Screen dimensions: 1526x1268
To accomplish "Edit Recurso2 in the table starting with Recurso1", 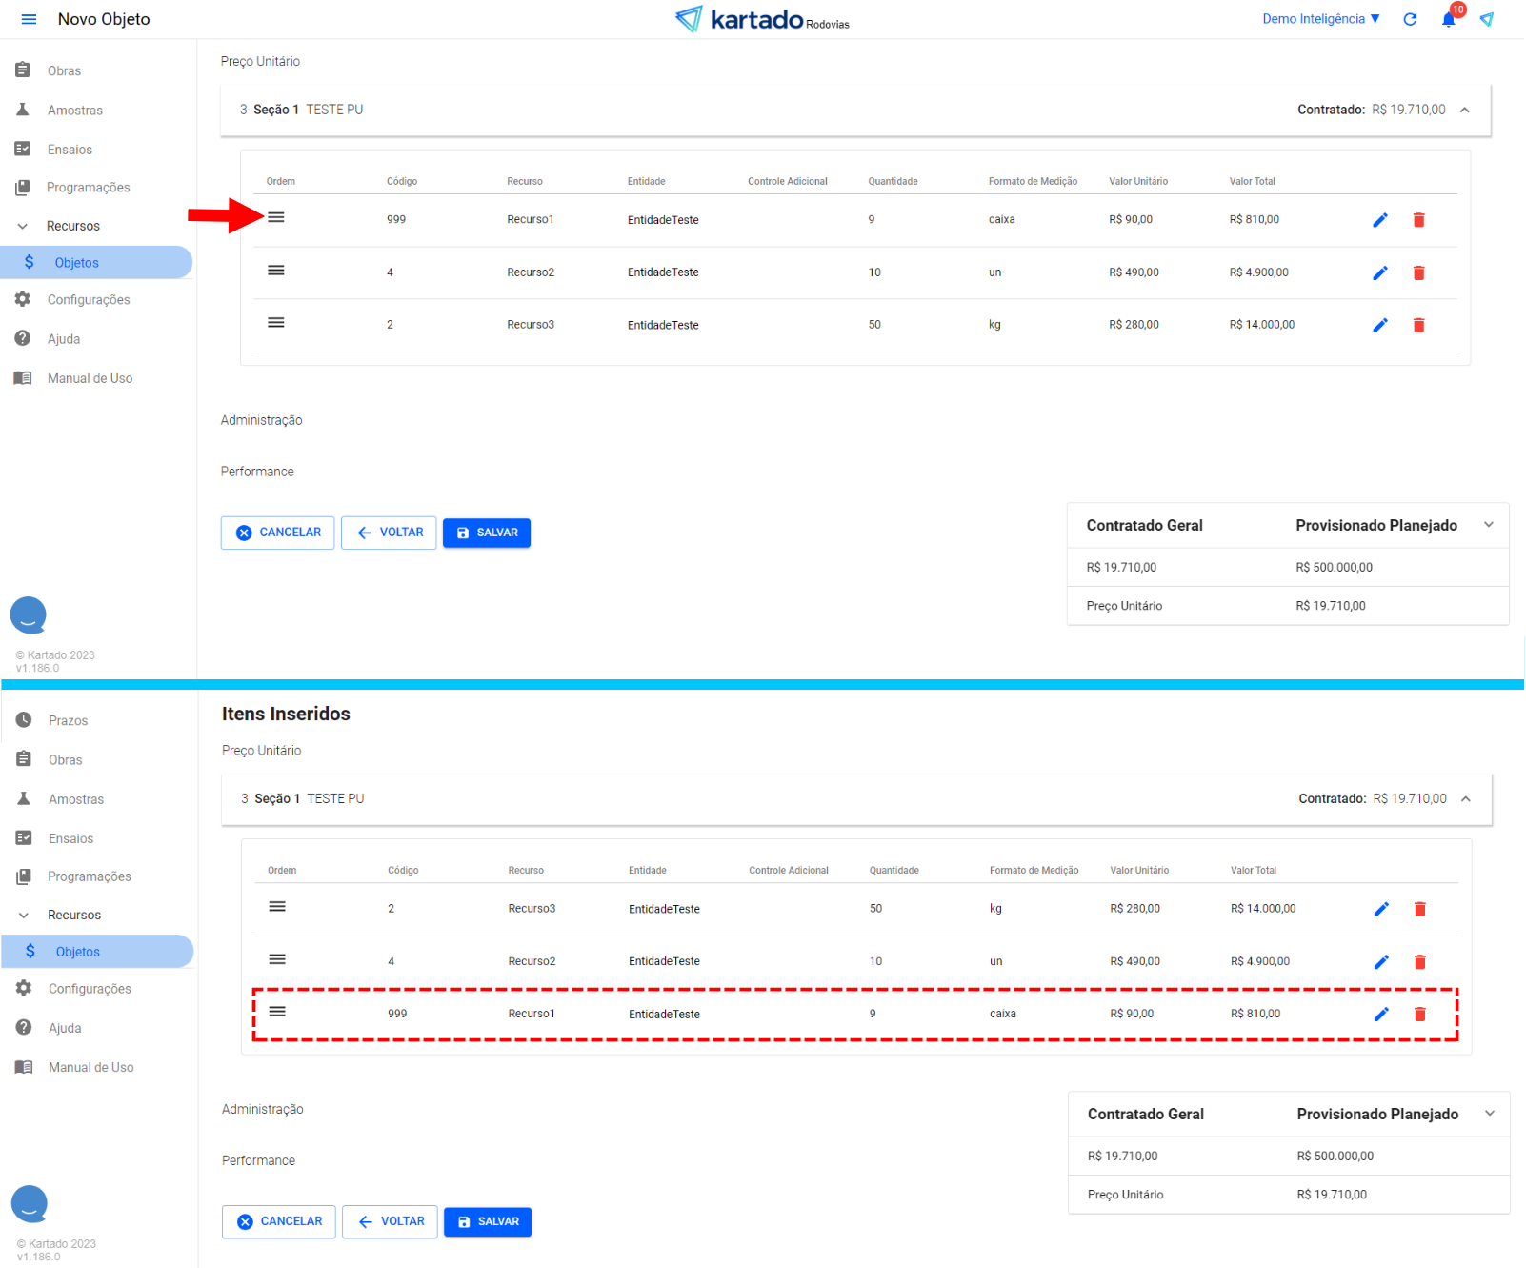I will pos(1379,273).
